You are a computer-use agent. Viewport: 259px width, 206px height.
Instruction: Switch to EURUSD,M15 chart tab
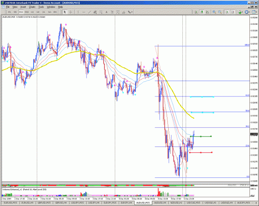pyautogui.click(x=10, y=203)
